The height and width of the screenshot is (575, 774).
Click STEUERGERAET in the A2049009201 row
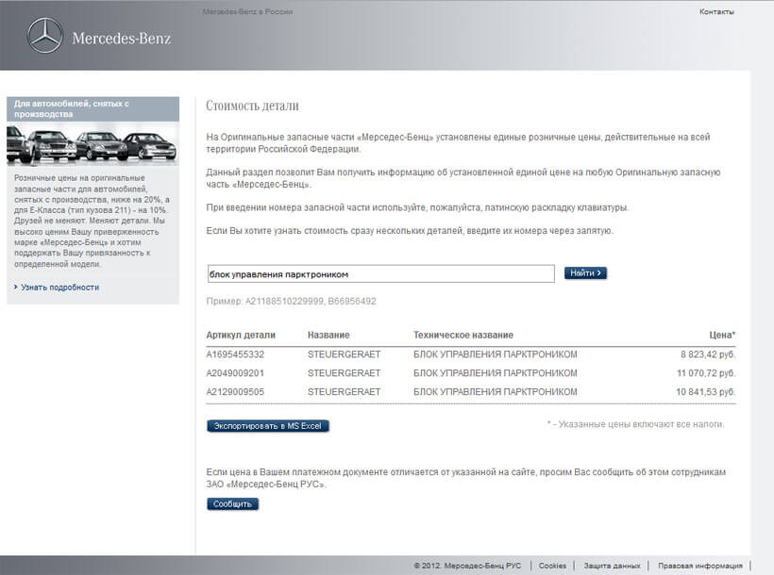pos(345,373)
